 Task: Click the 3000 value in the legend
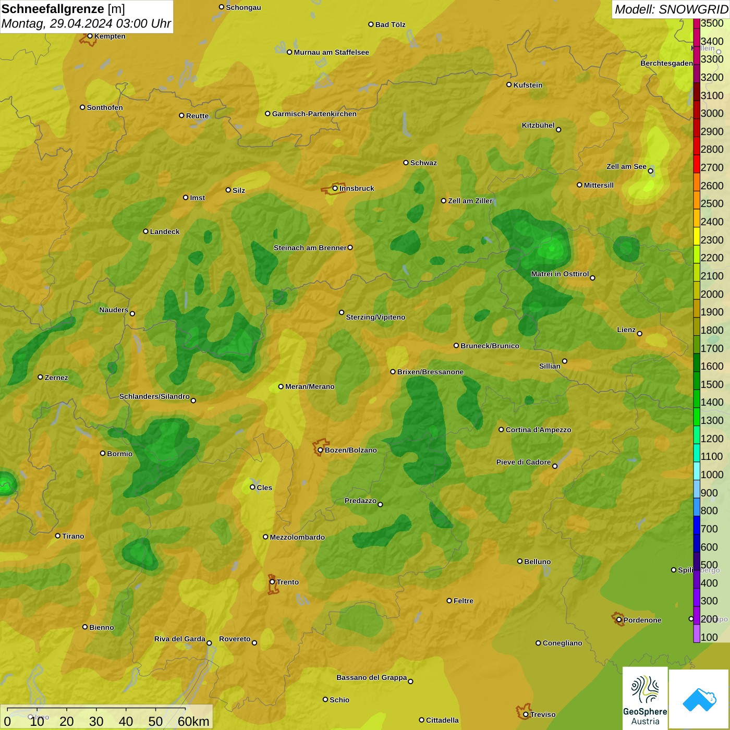click(x=712, y=114)
